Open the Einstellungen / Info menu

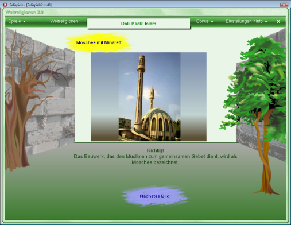(246, 21)
